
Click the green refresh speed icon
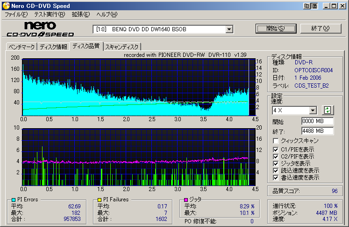pyautogui.click(x=328, y=110)
